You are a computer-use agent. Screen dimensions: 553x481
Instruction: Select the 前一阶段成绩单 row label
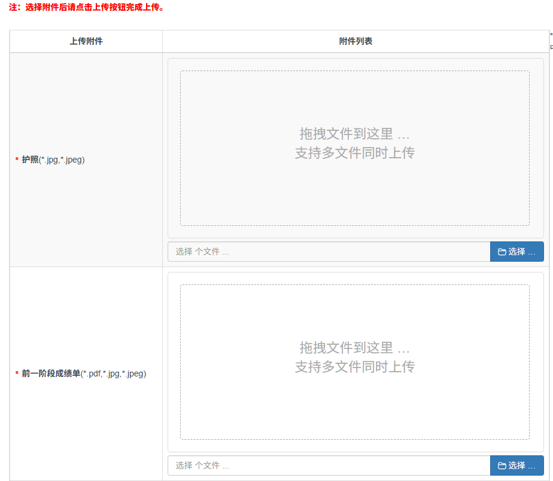pos(84,373)
